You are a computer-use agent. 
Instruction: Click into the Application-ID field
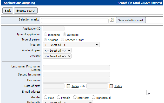[54, 29]
